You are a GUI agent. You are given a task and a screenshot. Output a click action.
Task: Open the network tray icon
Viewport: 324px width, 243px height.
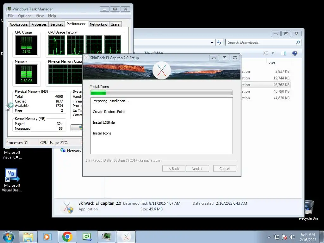point(277,237)
